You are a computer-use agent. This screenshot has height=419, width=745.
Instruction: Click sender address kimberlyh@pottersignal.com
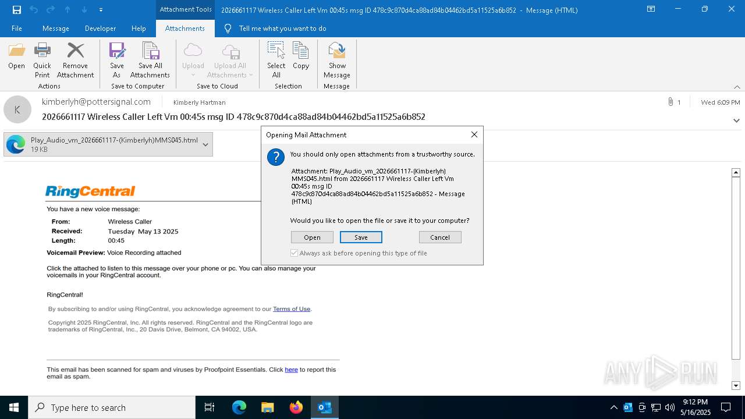96,102
